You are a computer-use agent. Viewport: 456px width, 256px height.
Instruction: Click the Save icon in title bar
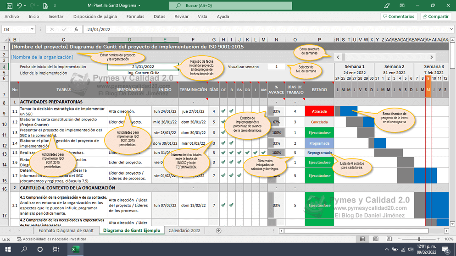point(9,5)
